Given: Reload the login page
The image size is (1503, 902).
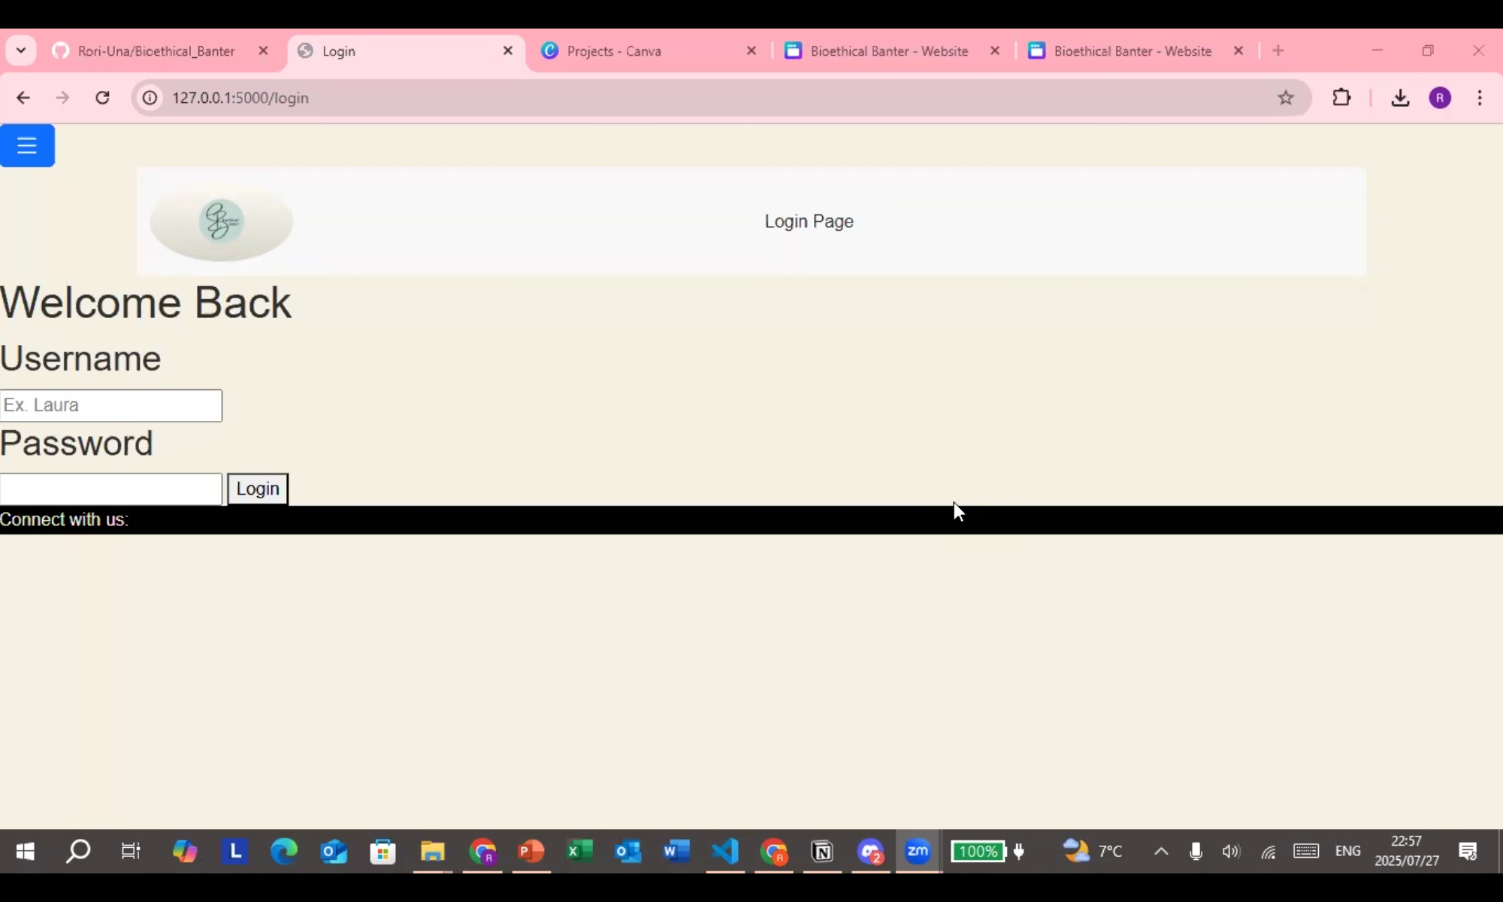Looking at the screenshot, I should click(x=103, y=98).
